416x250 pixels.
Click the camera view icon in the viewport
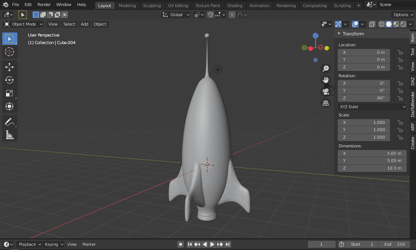coord(326,91)
